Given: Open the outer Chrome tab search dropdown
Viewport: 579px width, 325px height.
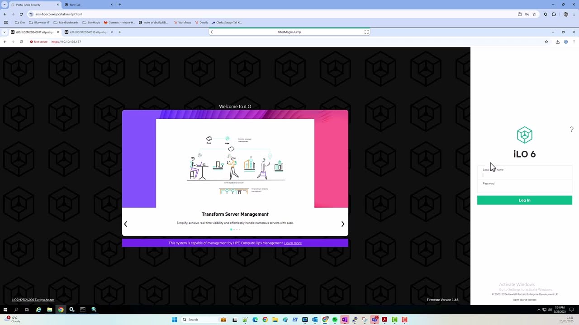Looking at the screenshot, I should tap(4, 5).
